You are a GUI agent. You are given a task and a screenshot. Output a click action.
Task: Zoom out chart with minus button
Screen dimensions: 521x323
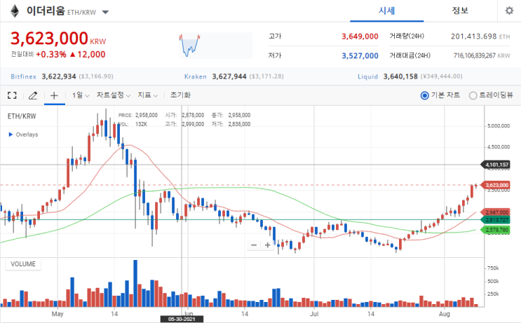[x=254, y=245]
